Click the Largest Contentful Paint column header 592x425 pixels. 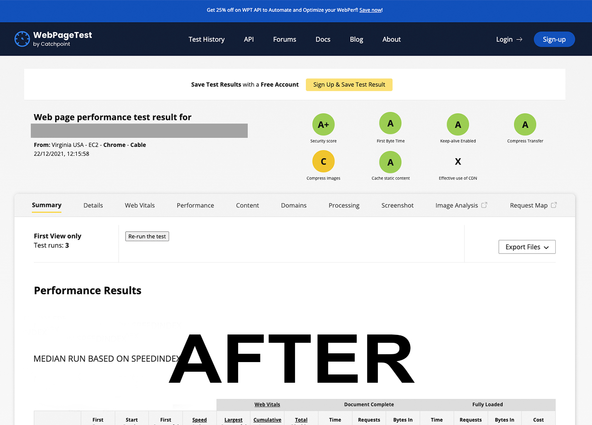pyautogui.click(x=233, y=420)
